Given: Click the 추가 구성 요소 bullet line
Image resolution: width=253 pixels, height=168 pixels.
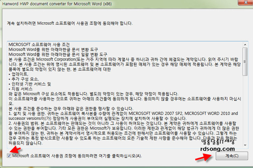Looking at the screenshot, I should 24,79.
